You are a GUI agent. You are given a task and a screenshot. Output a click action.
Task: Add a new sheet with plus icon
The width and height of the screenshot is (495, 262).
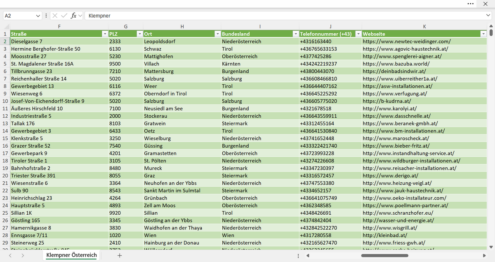coord(120,255)
